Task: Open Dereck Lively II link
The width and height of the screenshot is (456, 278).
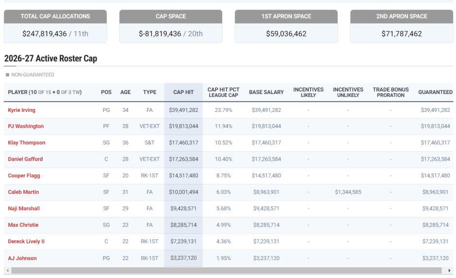Action: point(26,241)
